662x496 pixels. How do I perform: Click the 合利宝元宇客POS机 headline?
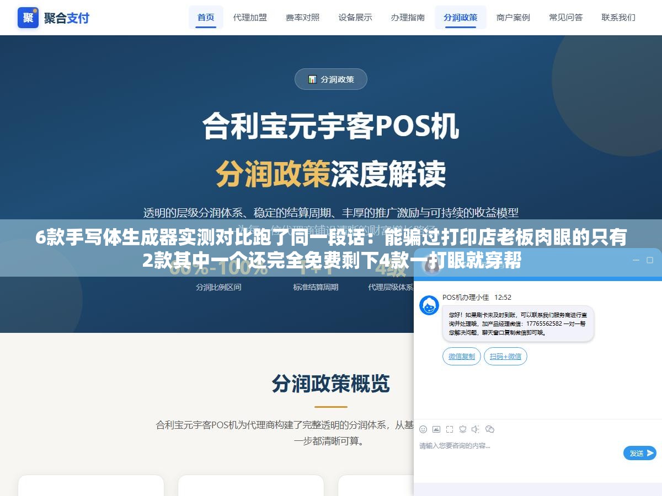click(331, 126)
